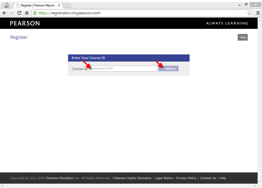Click the browser Forward arrow button

pos(12,13)
